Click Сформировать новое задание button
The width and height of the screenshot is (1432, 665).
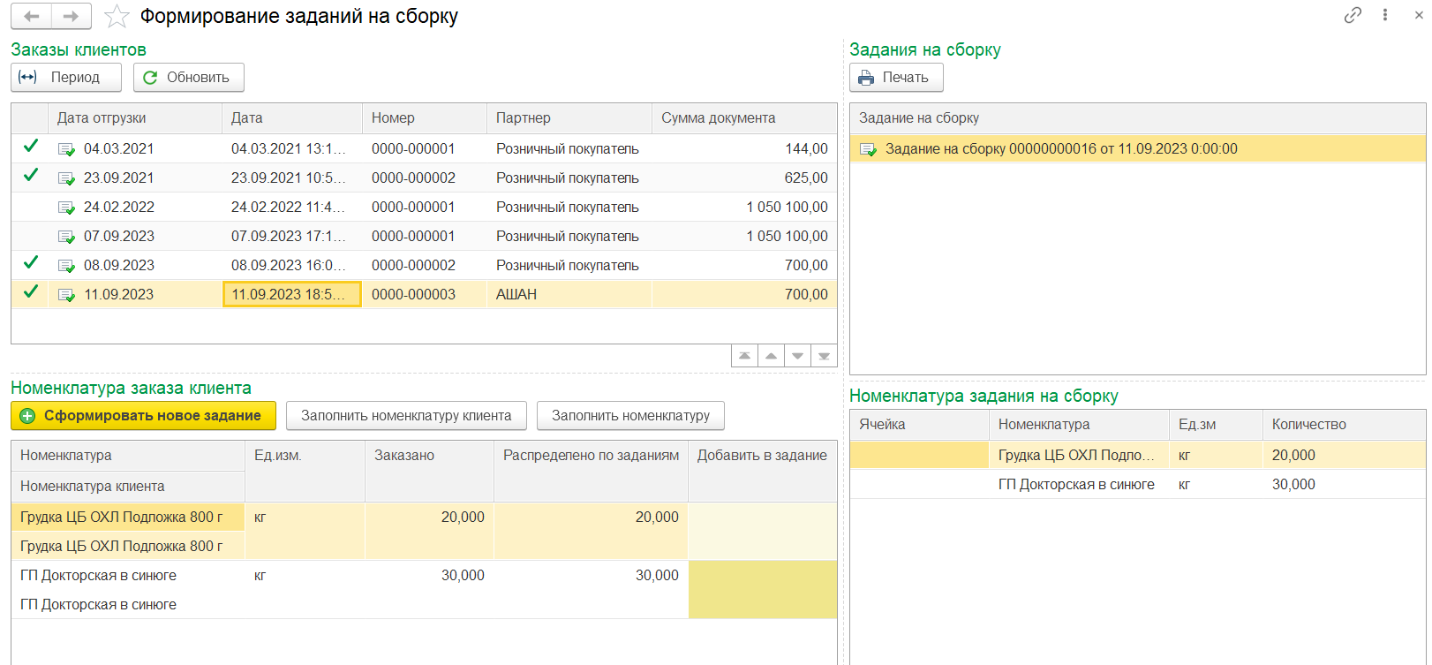[143, 415]
